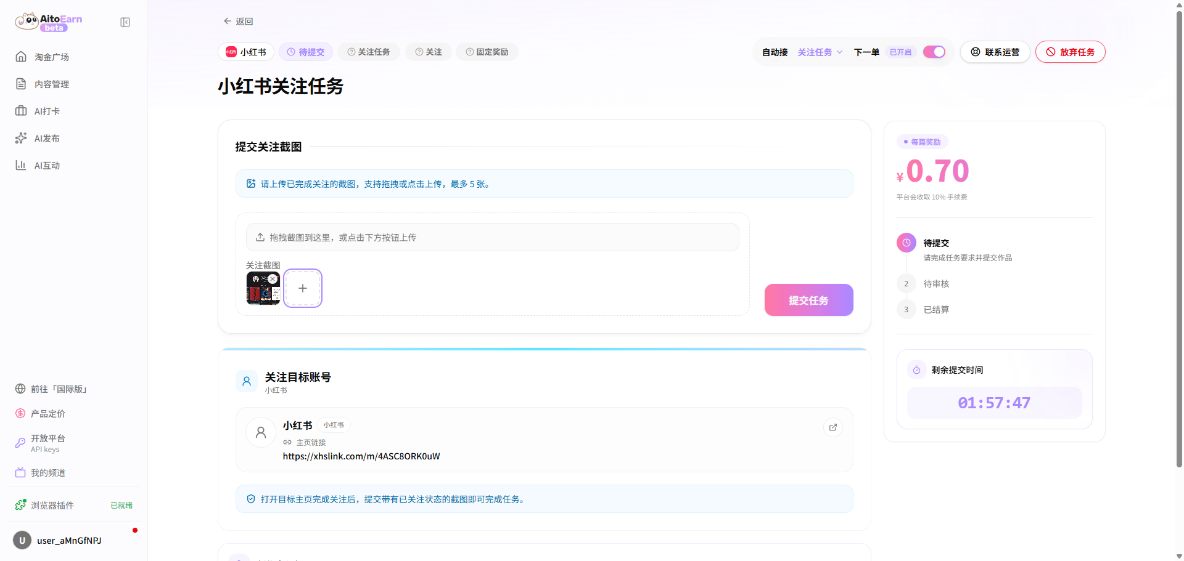Click the drag-and-drop upload area

click(x=492, y=237)
